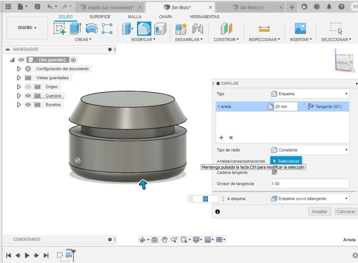Expand the Cuerpos node
The image size is (358, 263).
(19, 96)
